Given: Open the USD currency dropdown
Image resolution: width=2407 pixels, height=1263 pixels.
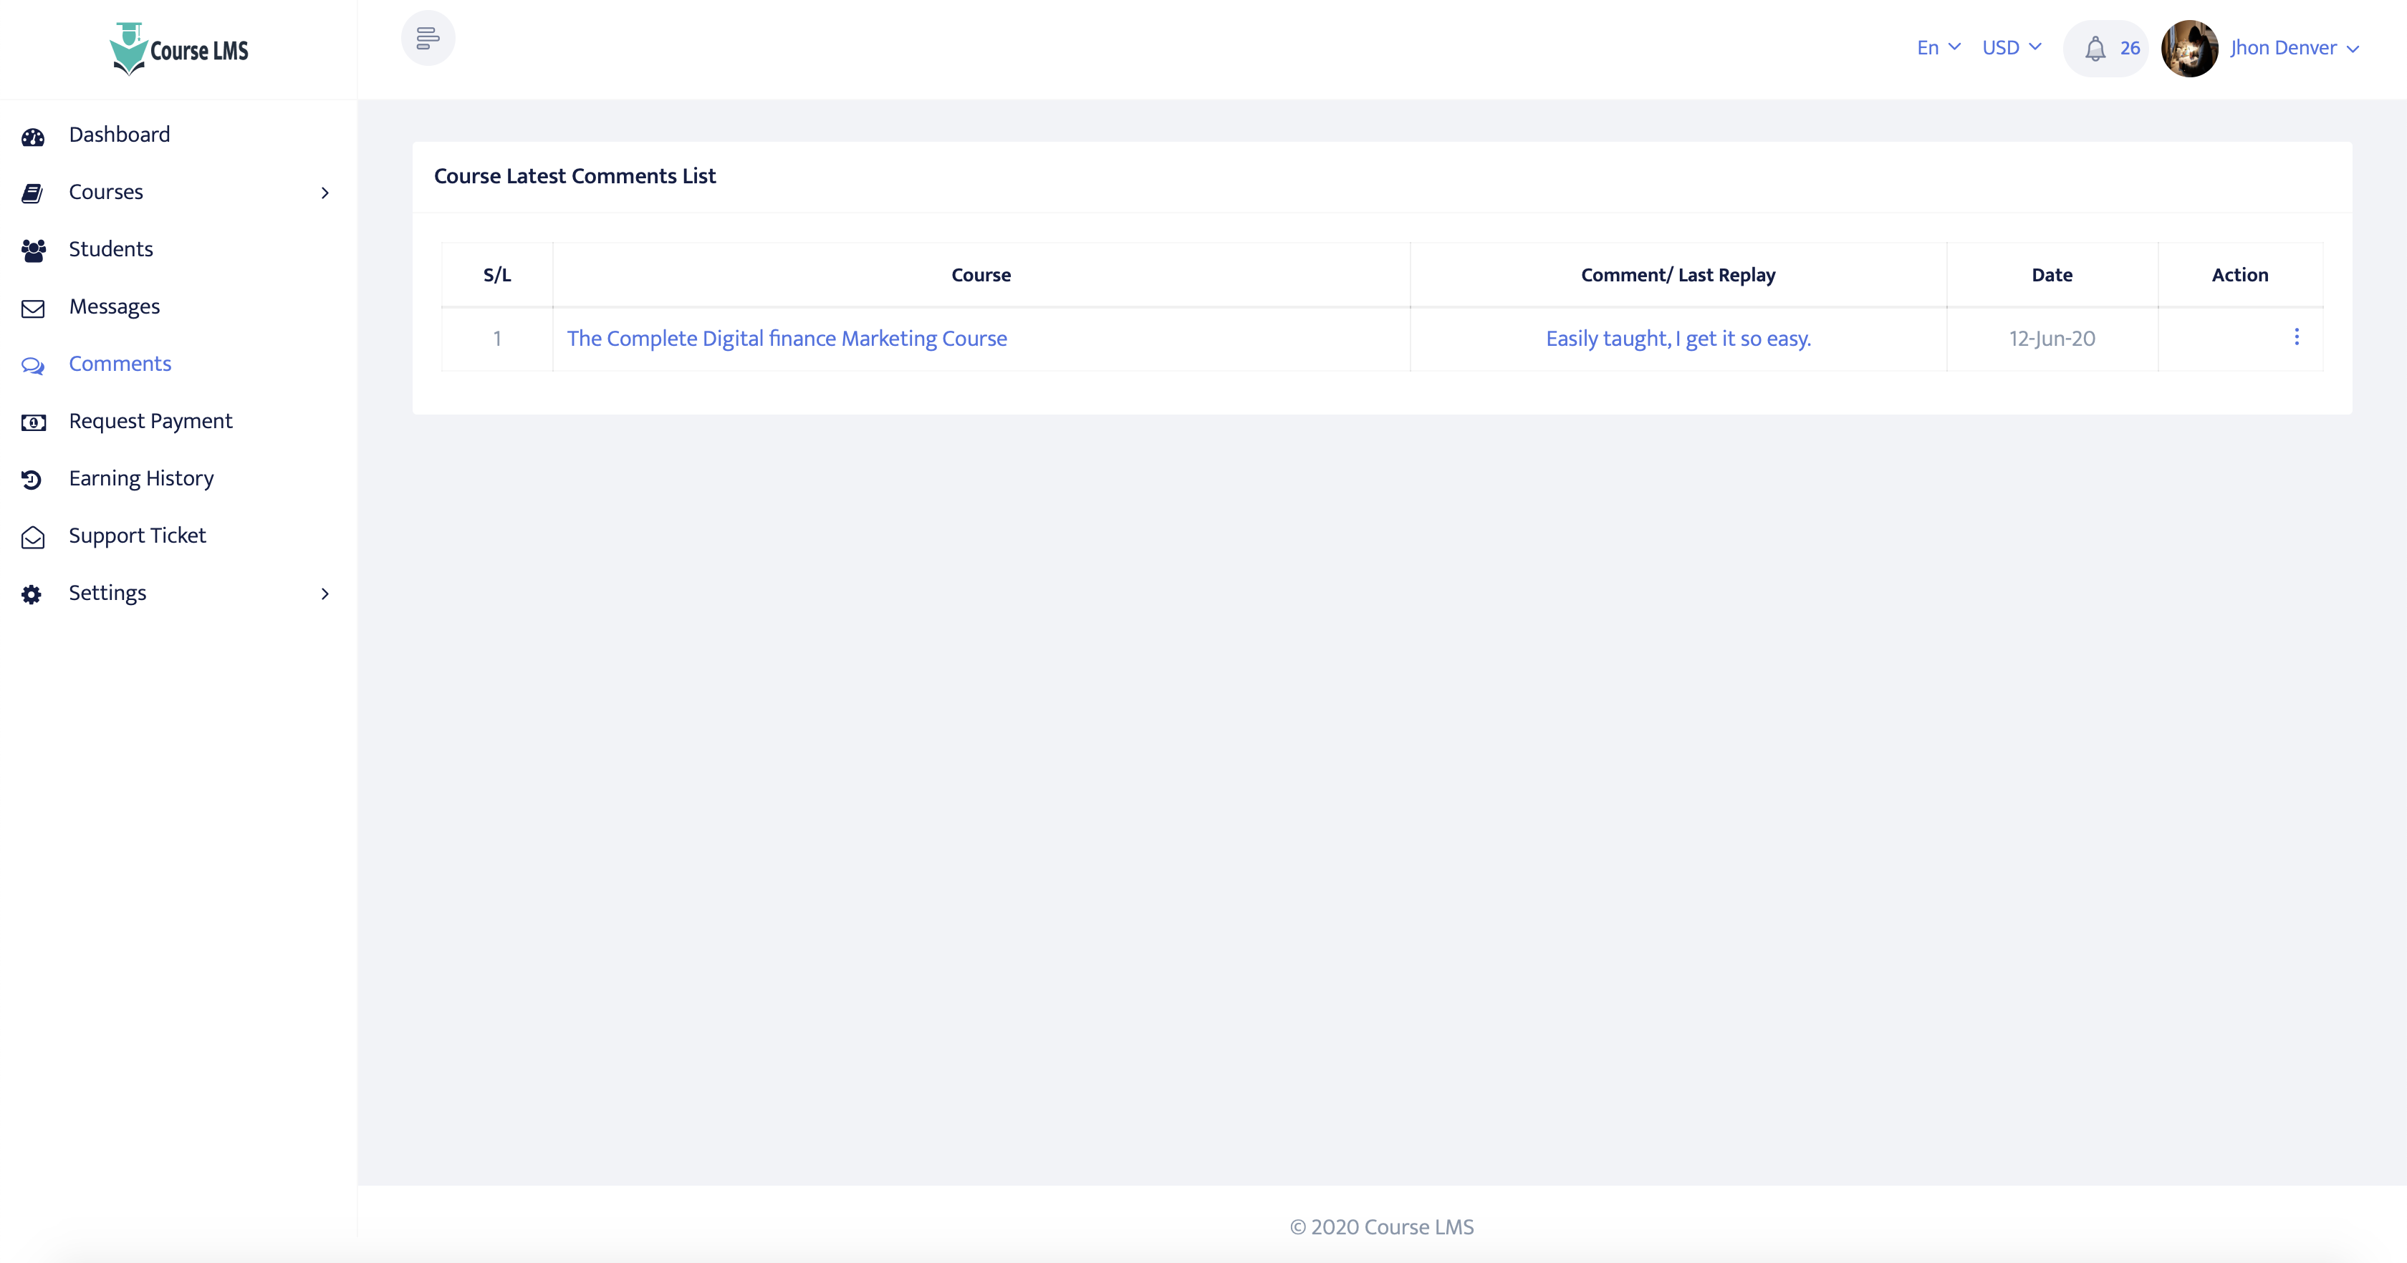Looking at the screenshot, I should point(2011,48).
